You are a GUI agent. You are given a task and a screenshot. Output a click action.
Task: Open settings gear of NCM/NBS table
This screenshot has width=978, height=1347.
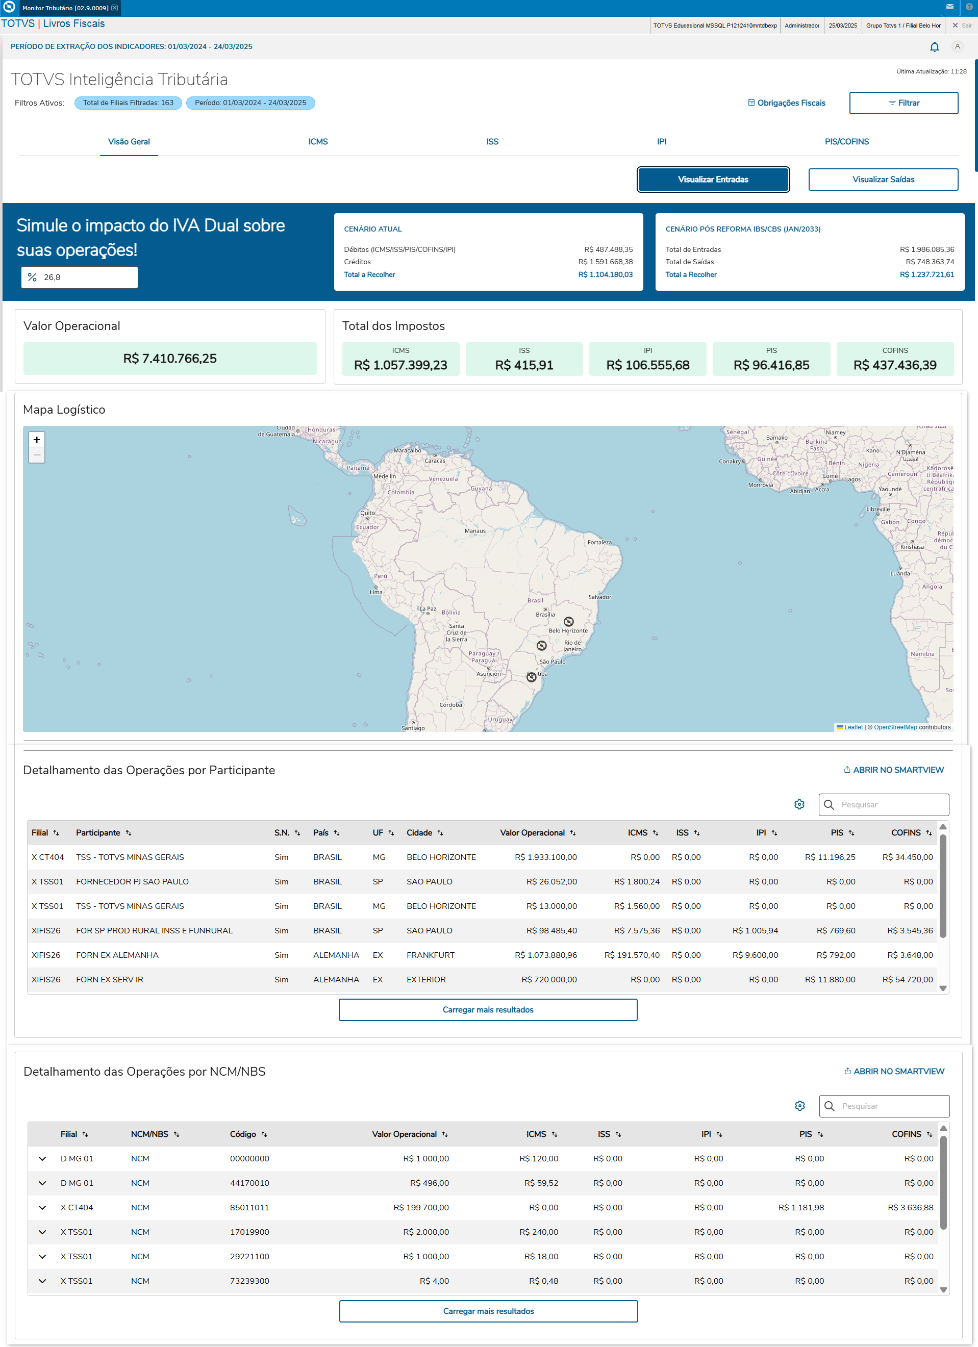800,1105
